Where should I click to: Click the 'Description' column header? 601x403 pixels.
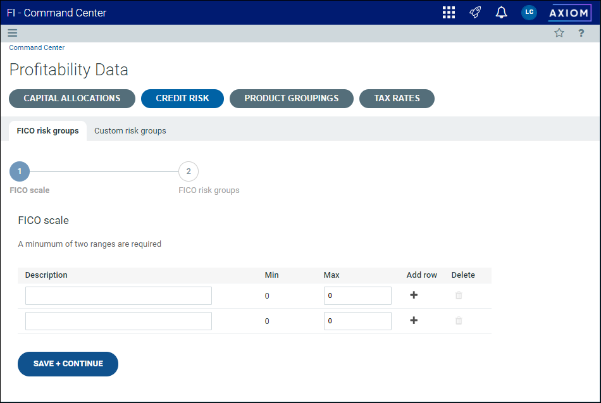[46, 275]
